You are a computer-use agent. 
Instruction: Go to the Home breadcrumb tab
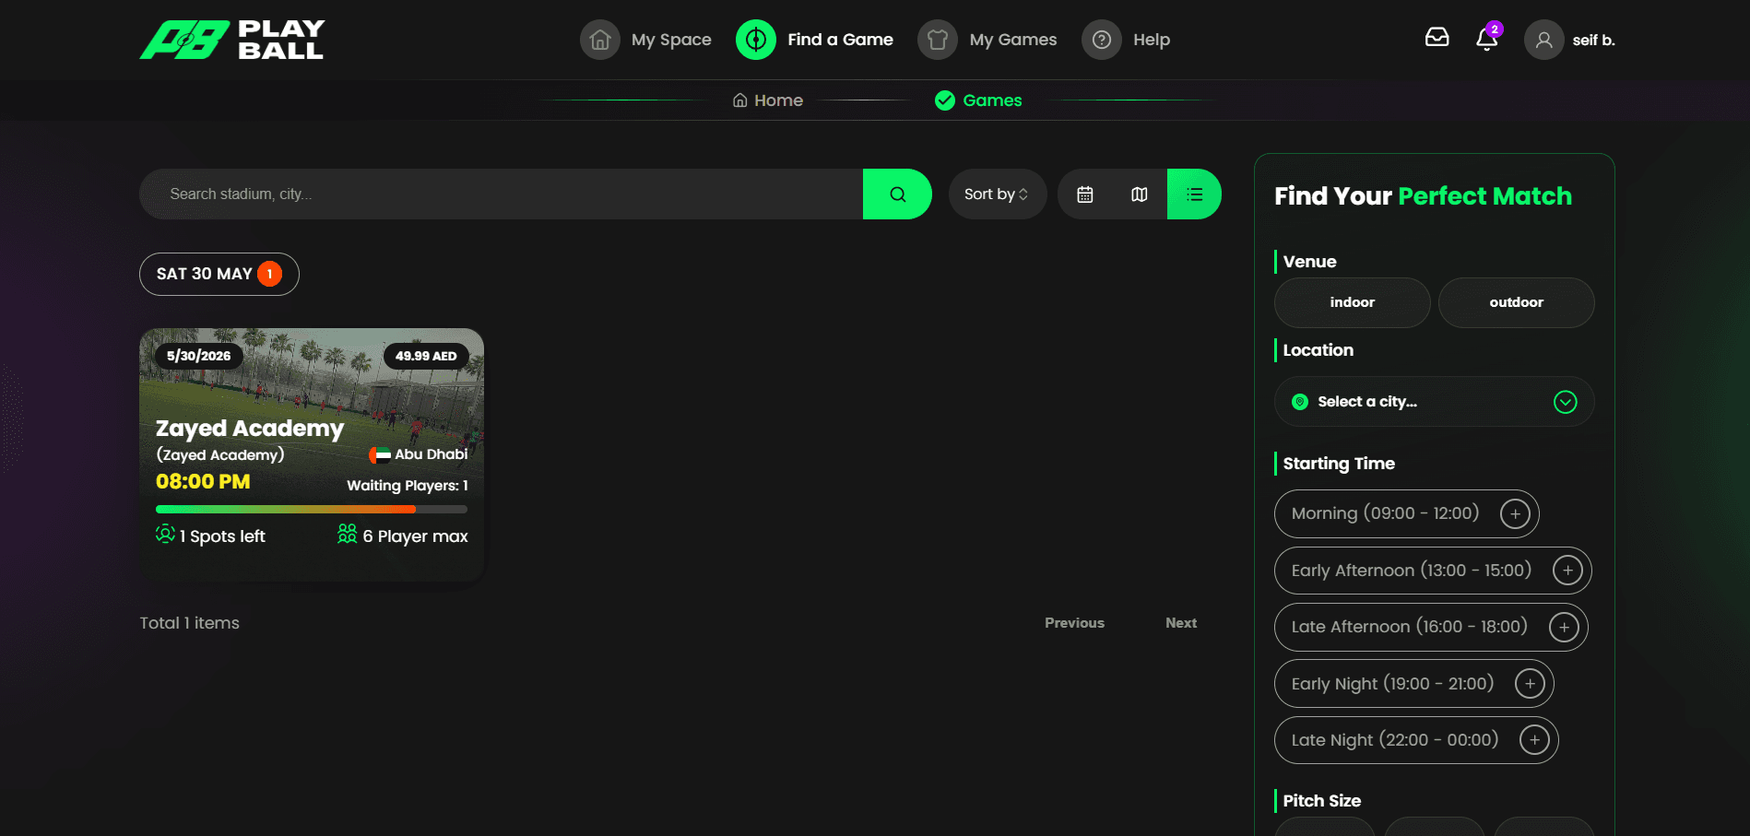[x=768, y=100]
